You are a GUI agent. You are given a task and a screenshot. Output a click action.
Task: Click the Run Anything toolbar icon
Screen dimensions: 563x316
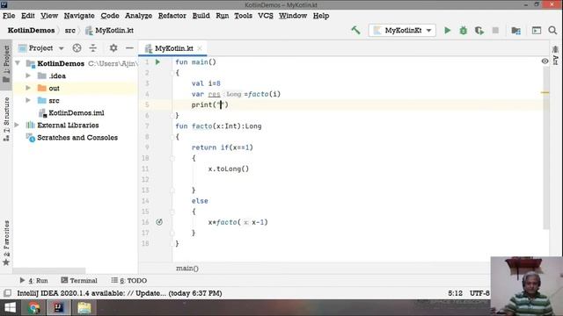click(x=537, y=31)
